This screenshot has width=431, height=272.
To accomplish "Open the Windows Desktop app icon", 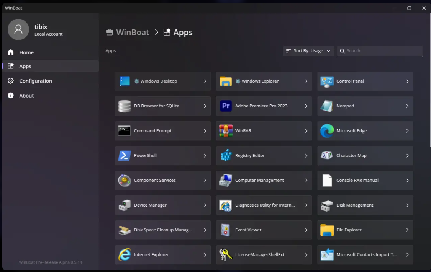I will click(x=125, y=81).
